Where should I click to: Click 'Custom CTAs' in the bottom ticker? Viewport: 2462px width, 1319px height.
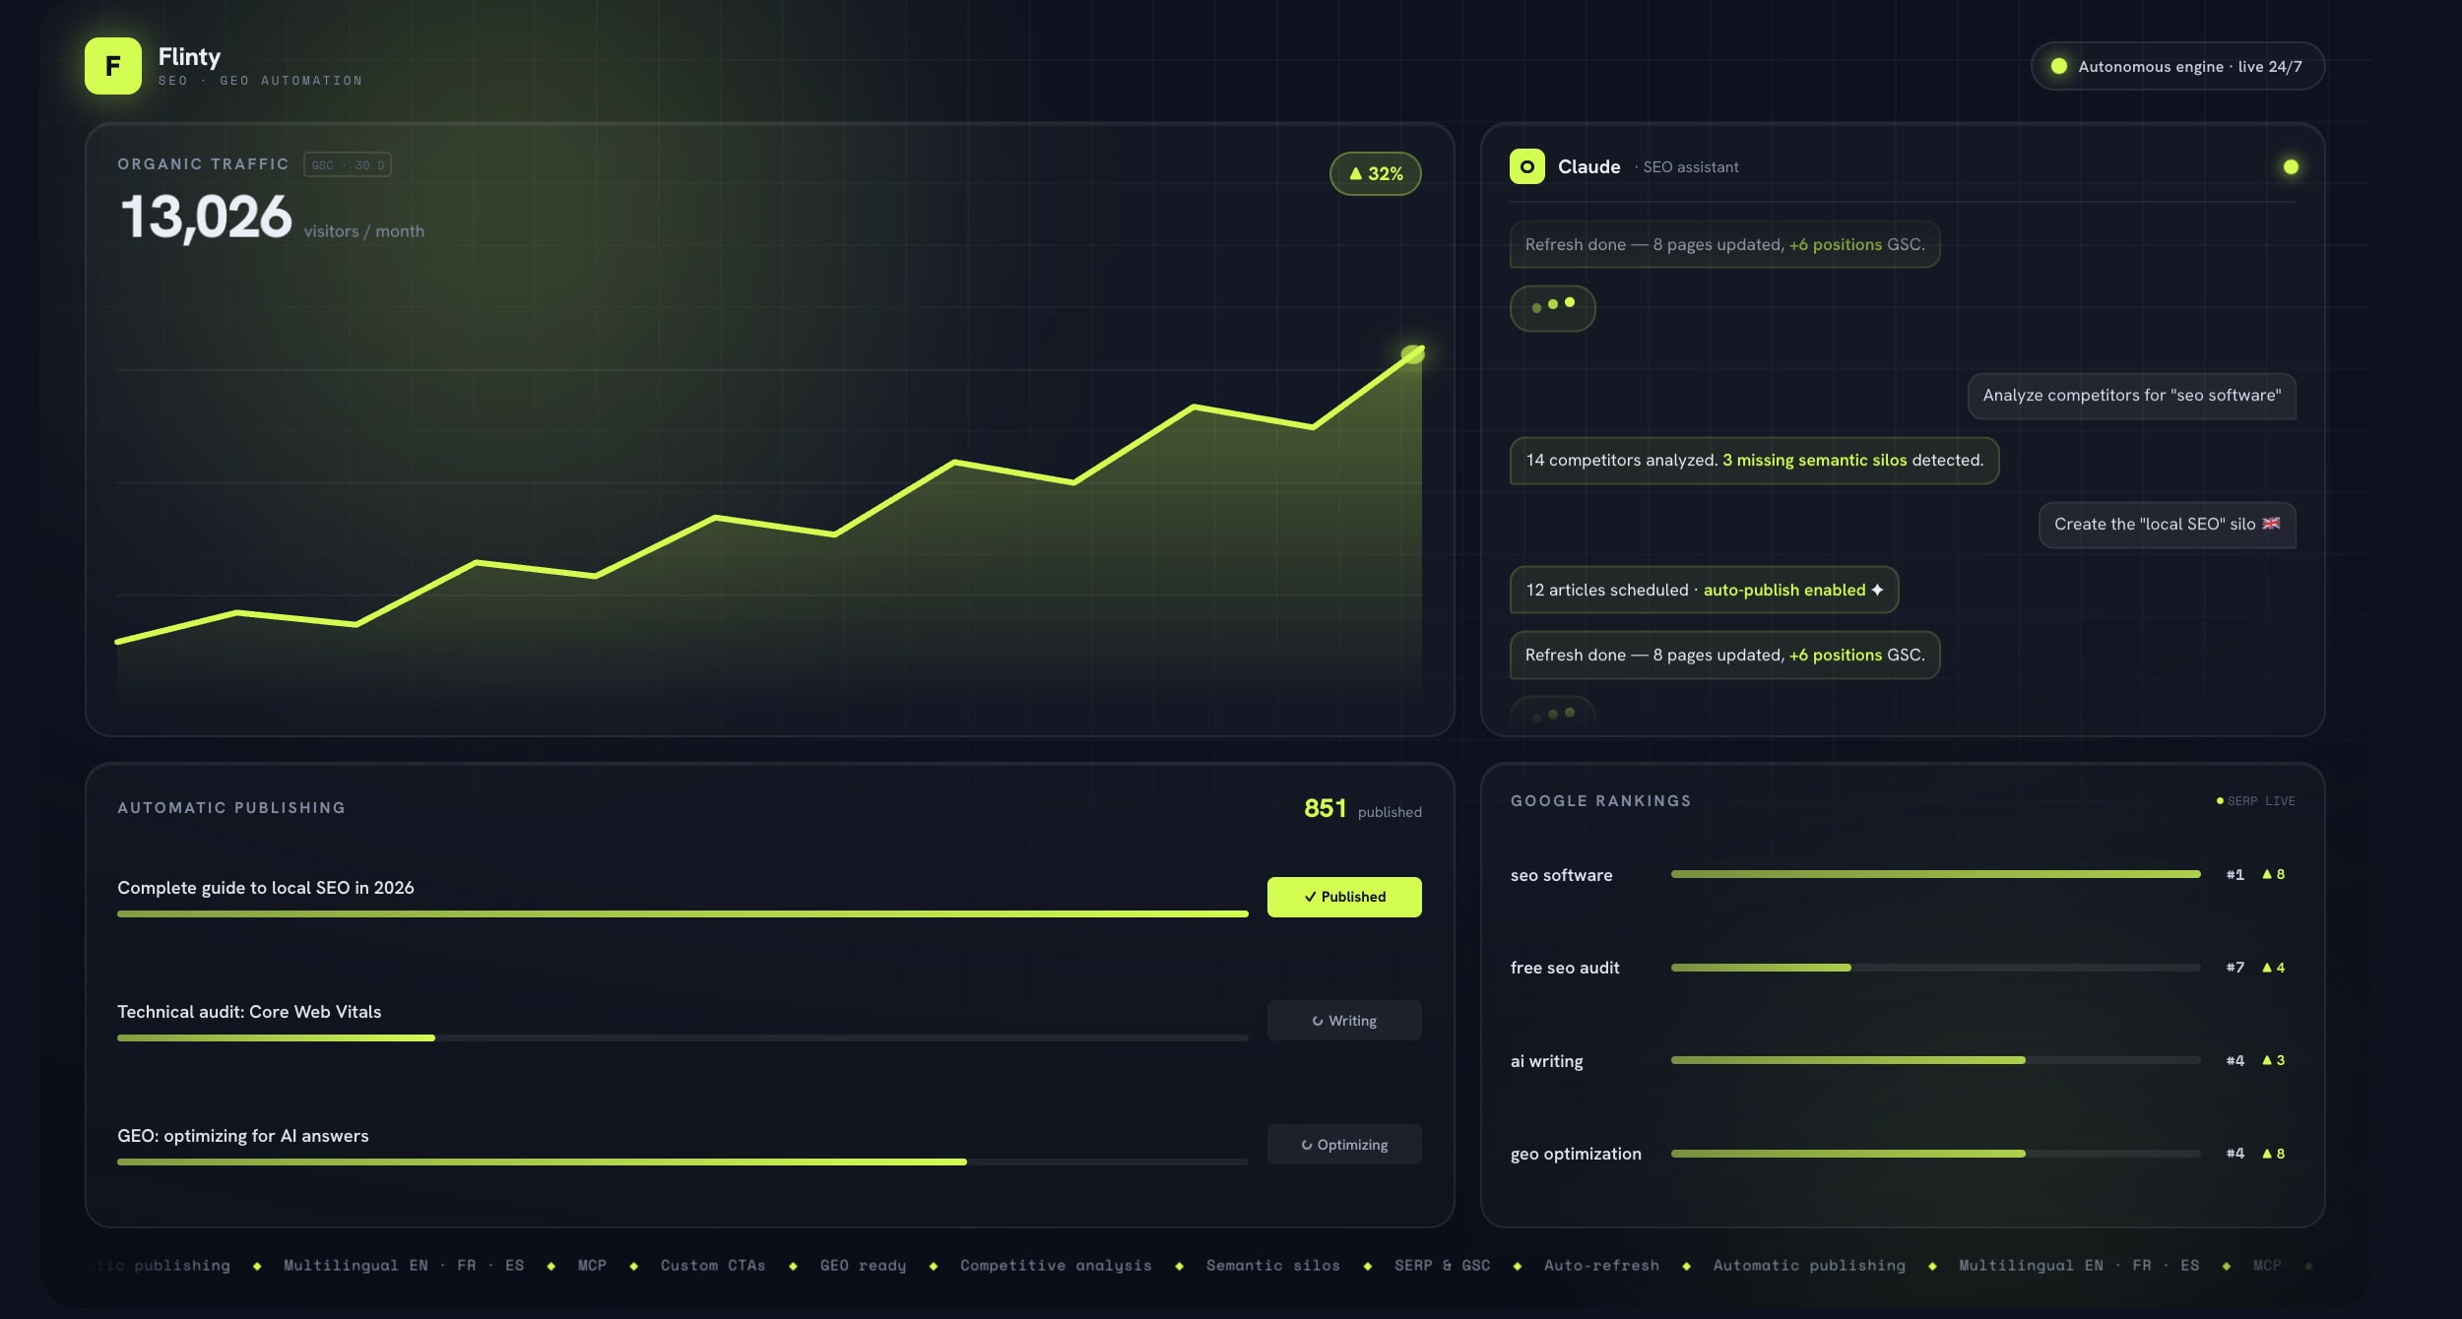[x=713, y=1265]
